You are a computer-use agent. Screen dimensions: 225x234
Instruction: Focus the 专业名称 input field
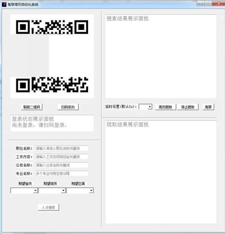point(62,173)
